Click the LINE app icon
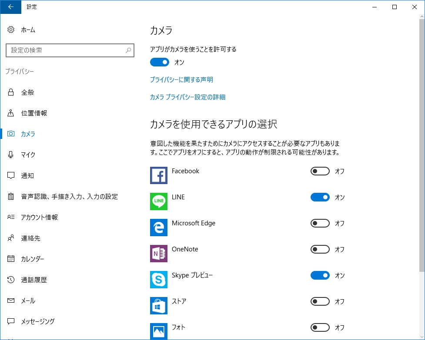The width and height of the screenshot is (425, 340). [x=158, y=201]
